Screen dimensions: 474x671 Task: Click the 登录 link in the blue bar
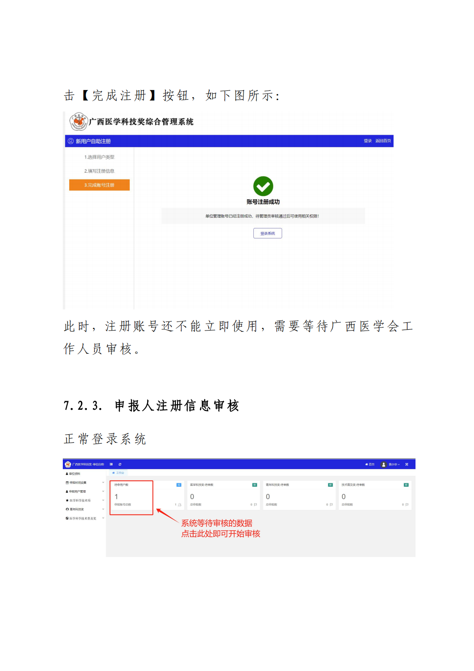click(x=368, y=141)
